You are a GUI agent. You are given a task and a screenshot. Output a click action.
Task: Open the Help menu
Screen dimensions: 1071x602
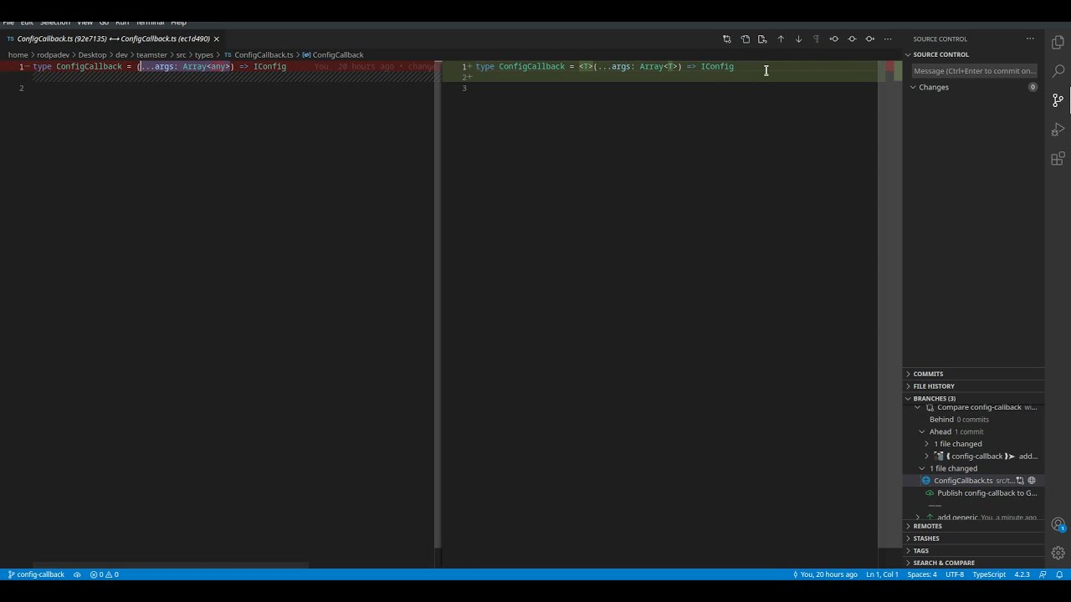coord(178,22)
